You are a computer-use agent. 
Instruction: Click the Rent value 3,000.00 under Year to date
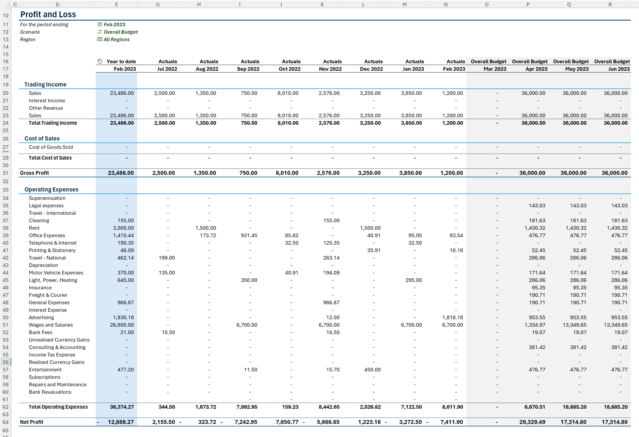124,228
